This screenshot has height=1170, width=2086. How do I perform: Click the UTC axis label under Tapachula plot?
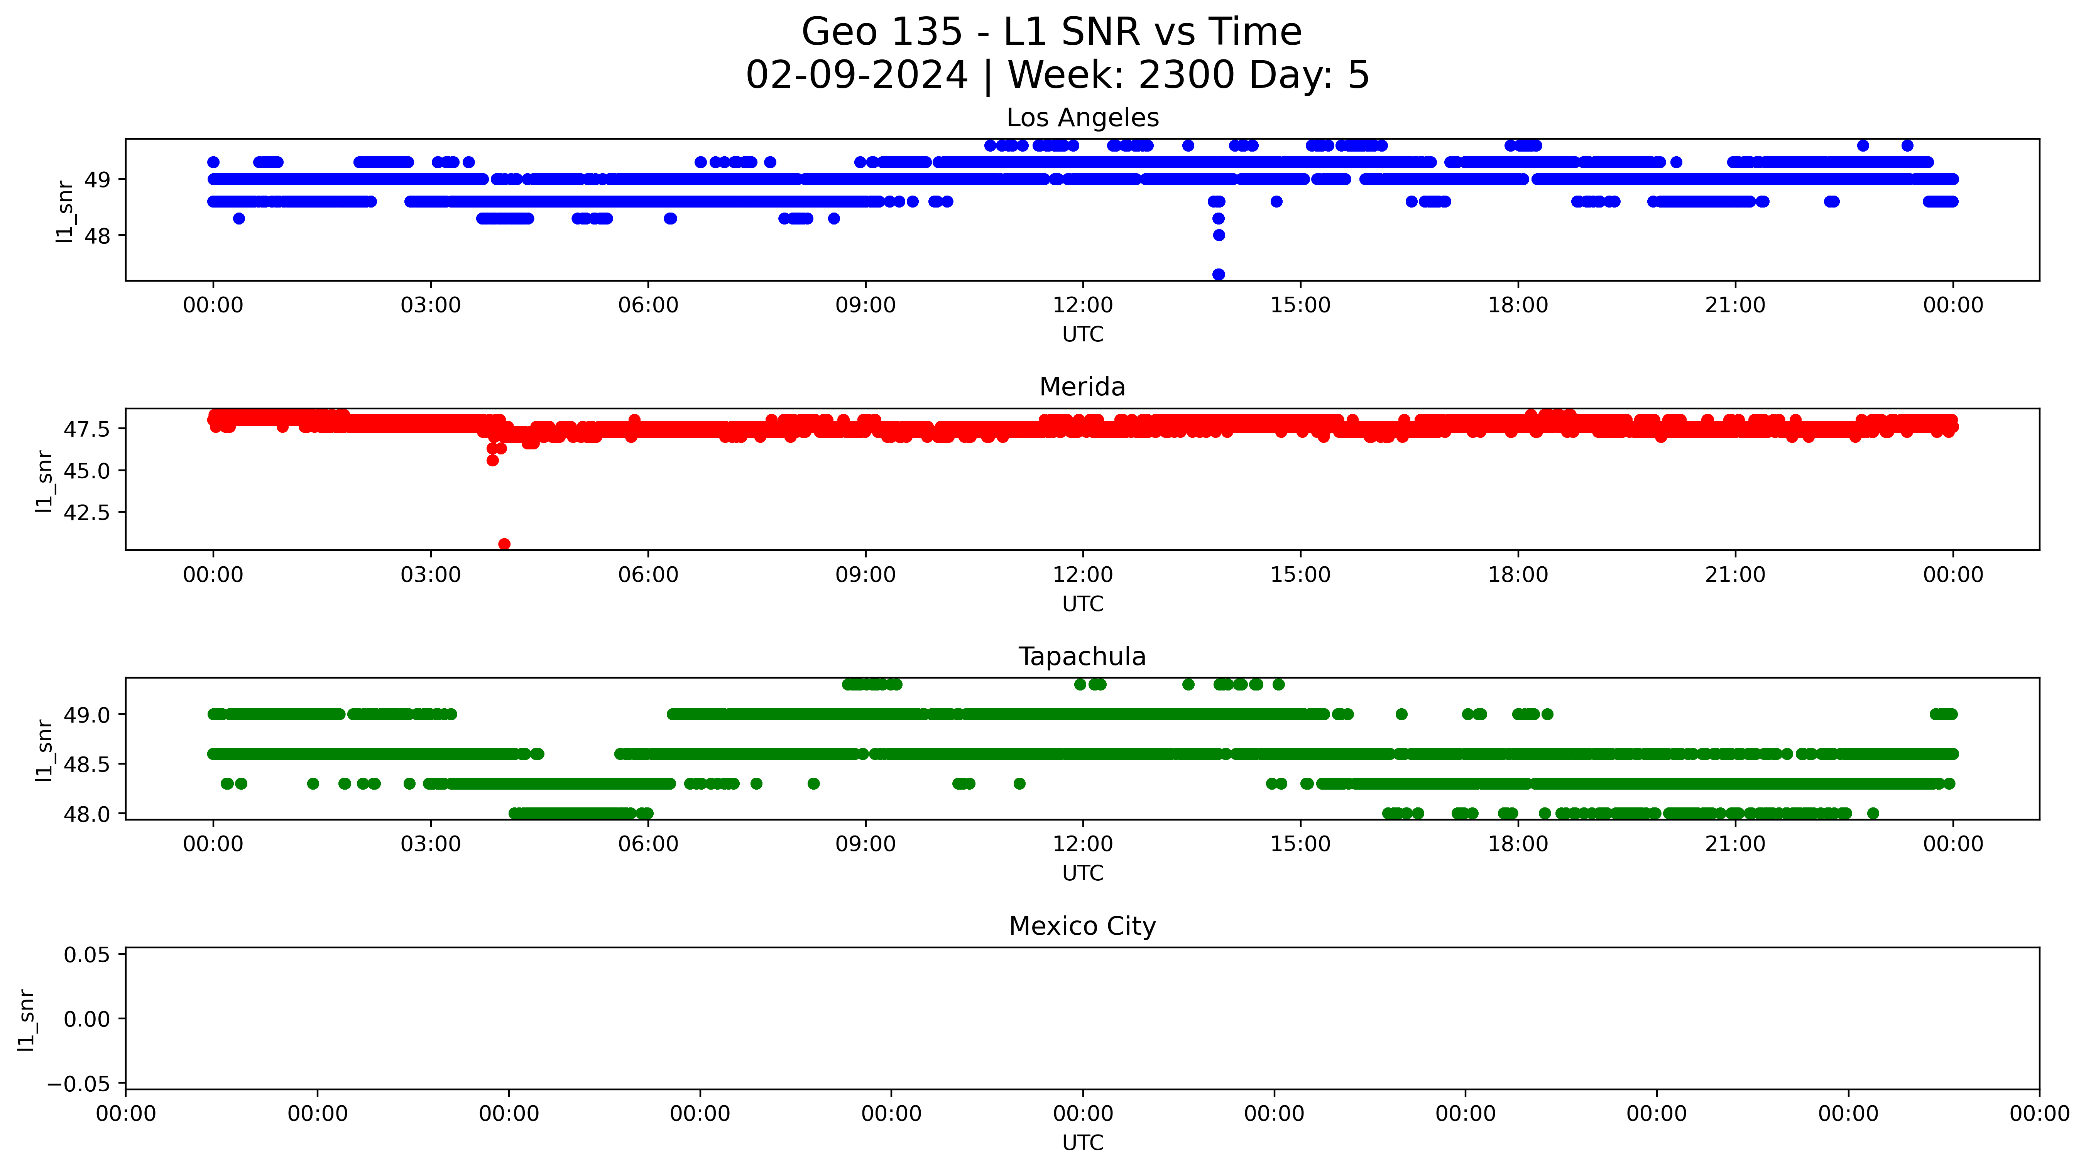point(1083,873)
